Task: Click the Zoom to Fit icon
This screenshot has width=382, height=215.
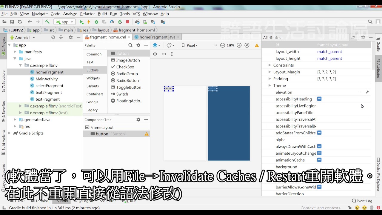Action: (247, 45)
